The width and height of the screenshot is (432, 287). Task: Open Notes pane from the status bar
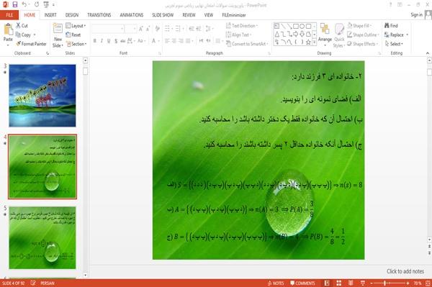click(276, 283)
